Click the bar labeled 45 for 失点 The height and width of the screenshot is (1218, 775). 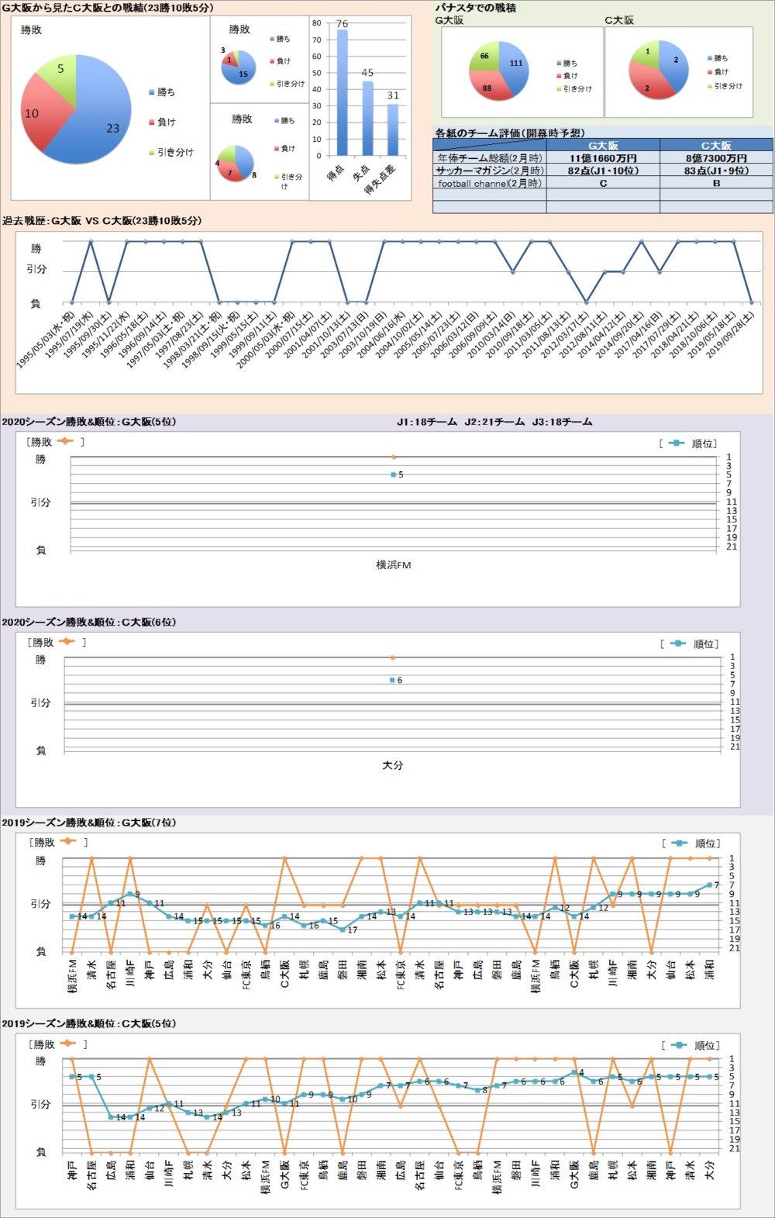(367, 118)
